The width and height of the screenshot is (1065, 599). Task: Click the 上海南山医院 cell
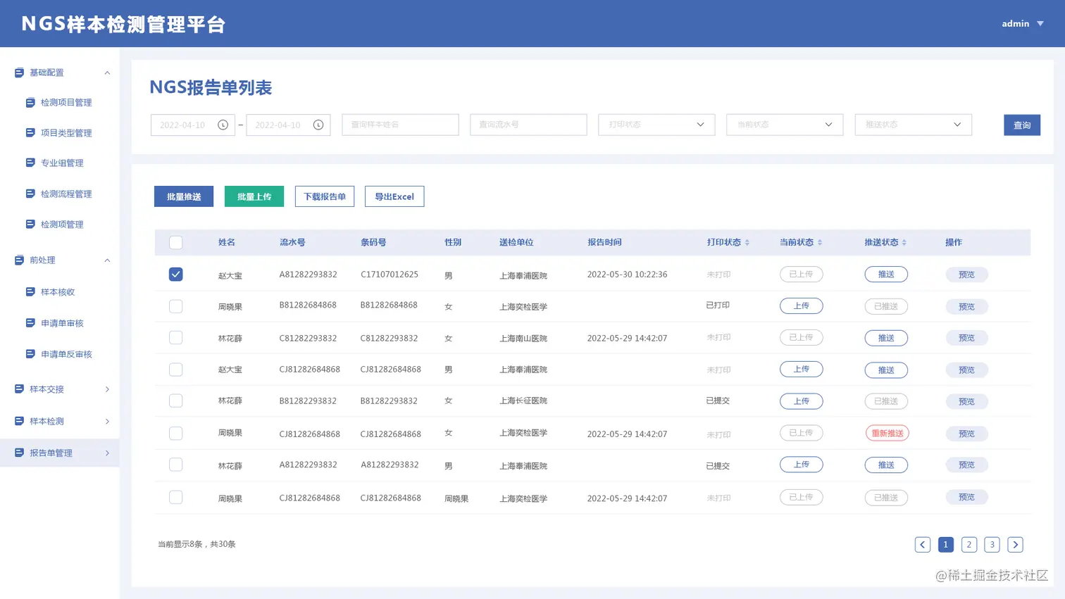[523, 339]
